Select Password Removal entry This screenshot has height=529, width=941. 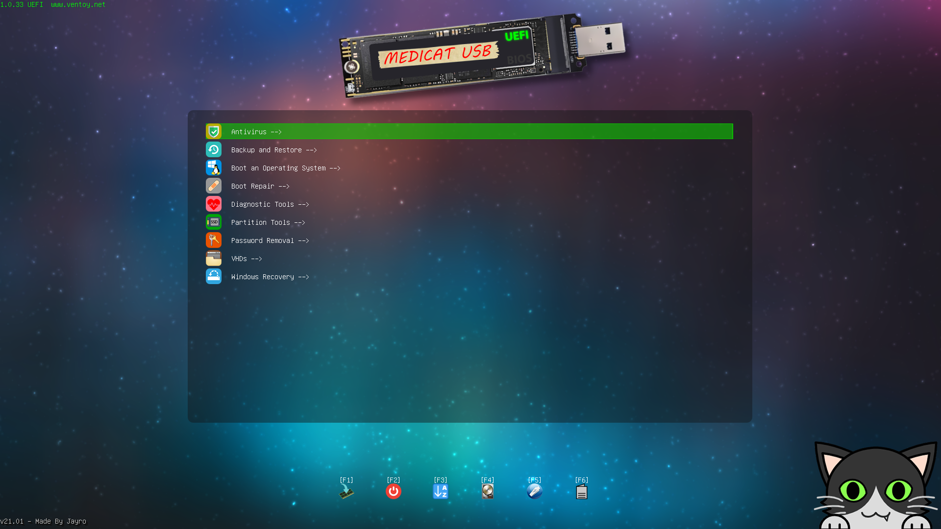469,240
